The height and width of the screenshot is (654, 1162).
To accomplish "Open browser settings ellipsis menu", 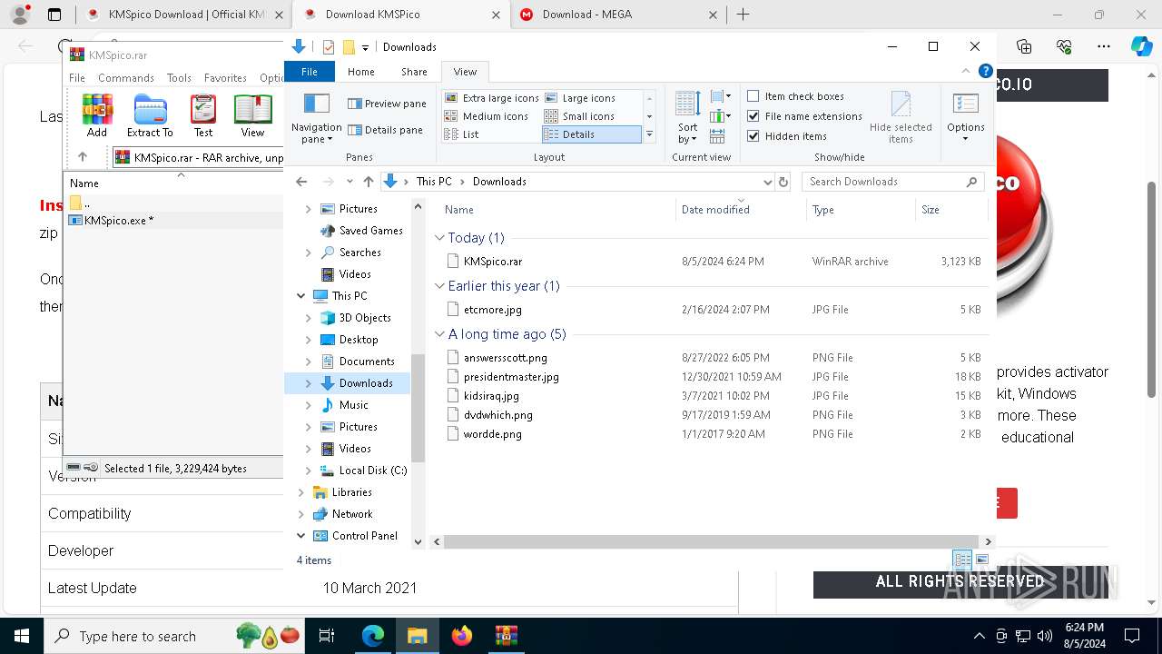I will (x=1104, y=46).
